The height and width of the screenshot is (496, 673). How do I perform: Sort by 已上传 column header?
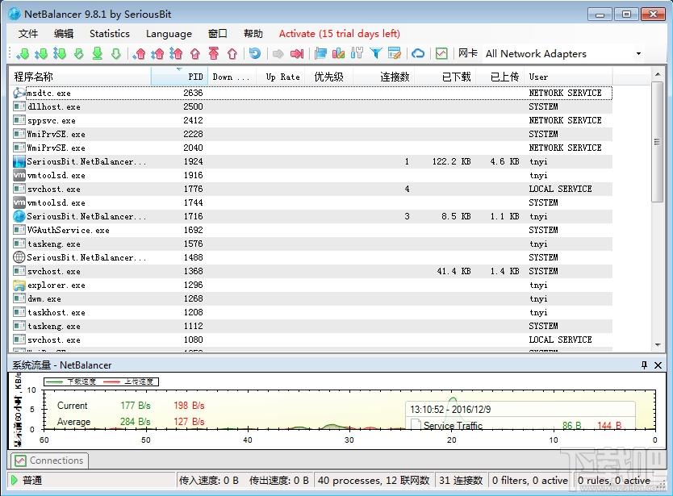[500, 77]
